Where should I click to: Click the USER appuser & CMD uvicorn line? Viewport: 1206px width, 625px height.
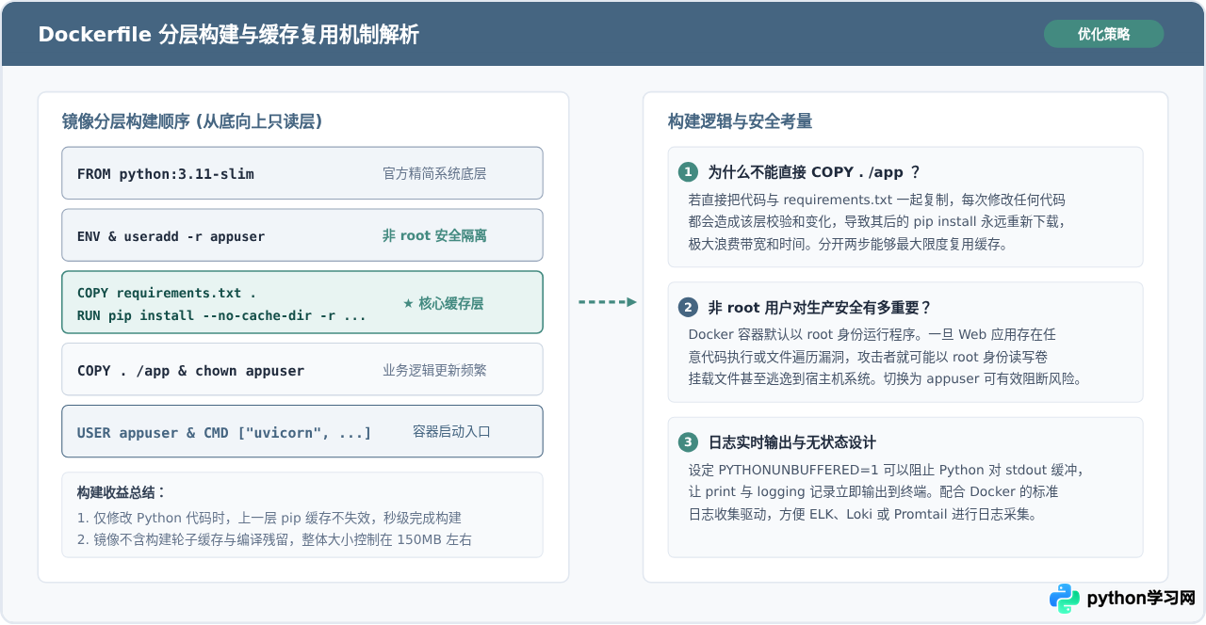click(x=224, y=433)
